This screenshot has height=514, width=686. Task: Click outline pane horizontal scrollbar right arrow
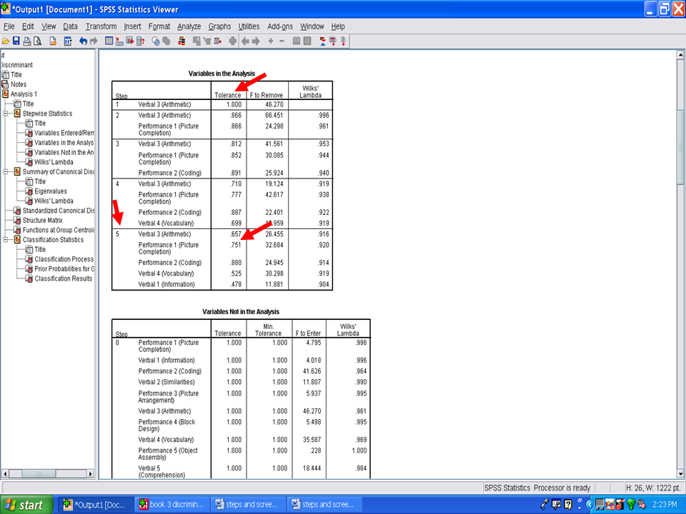coord(92,473)
